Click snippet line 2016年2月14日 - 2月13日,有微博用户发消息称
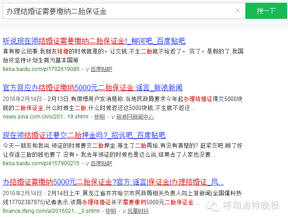The height and width of the screenshot is (220, 288). tap(63, 99)
